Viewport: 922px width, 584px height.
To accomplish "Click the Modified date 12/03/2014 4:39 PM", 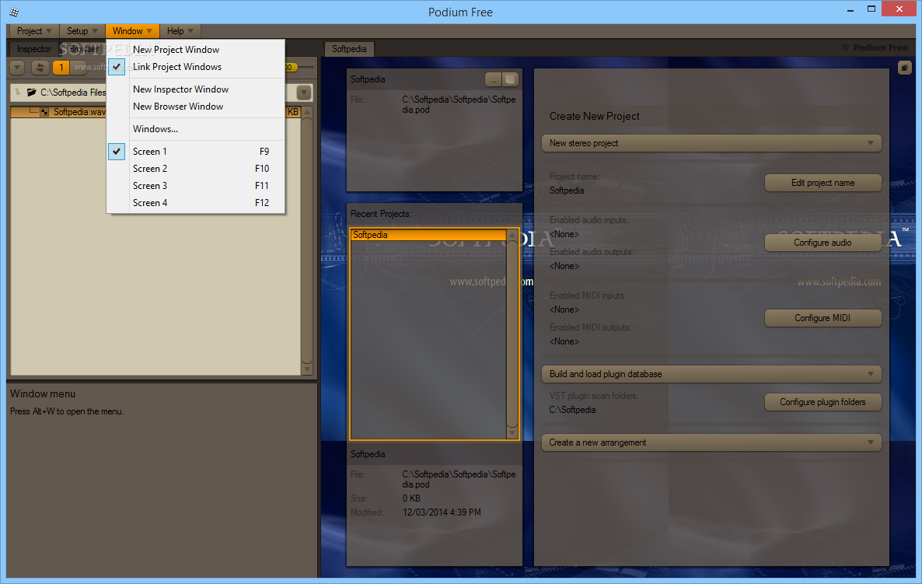I will pos(442,512).
